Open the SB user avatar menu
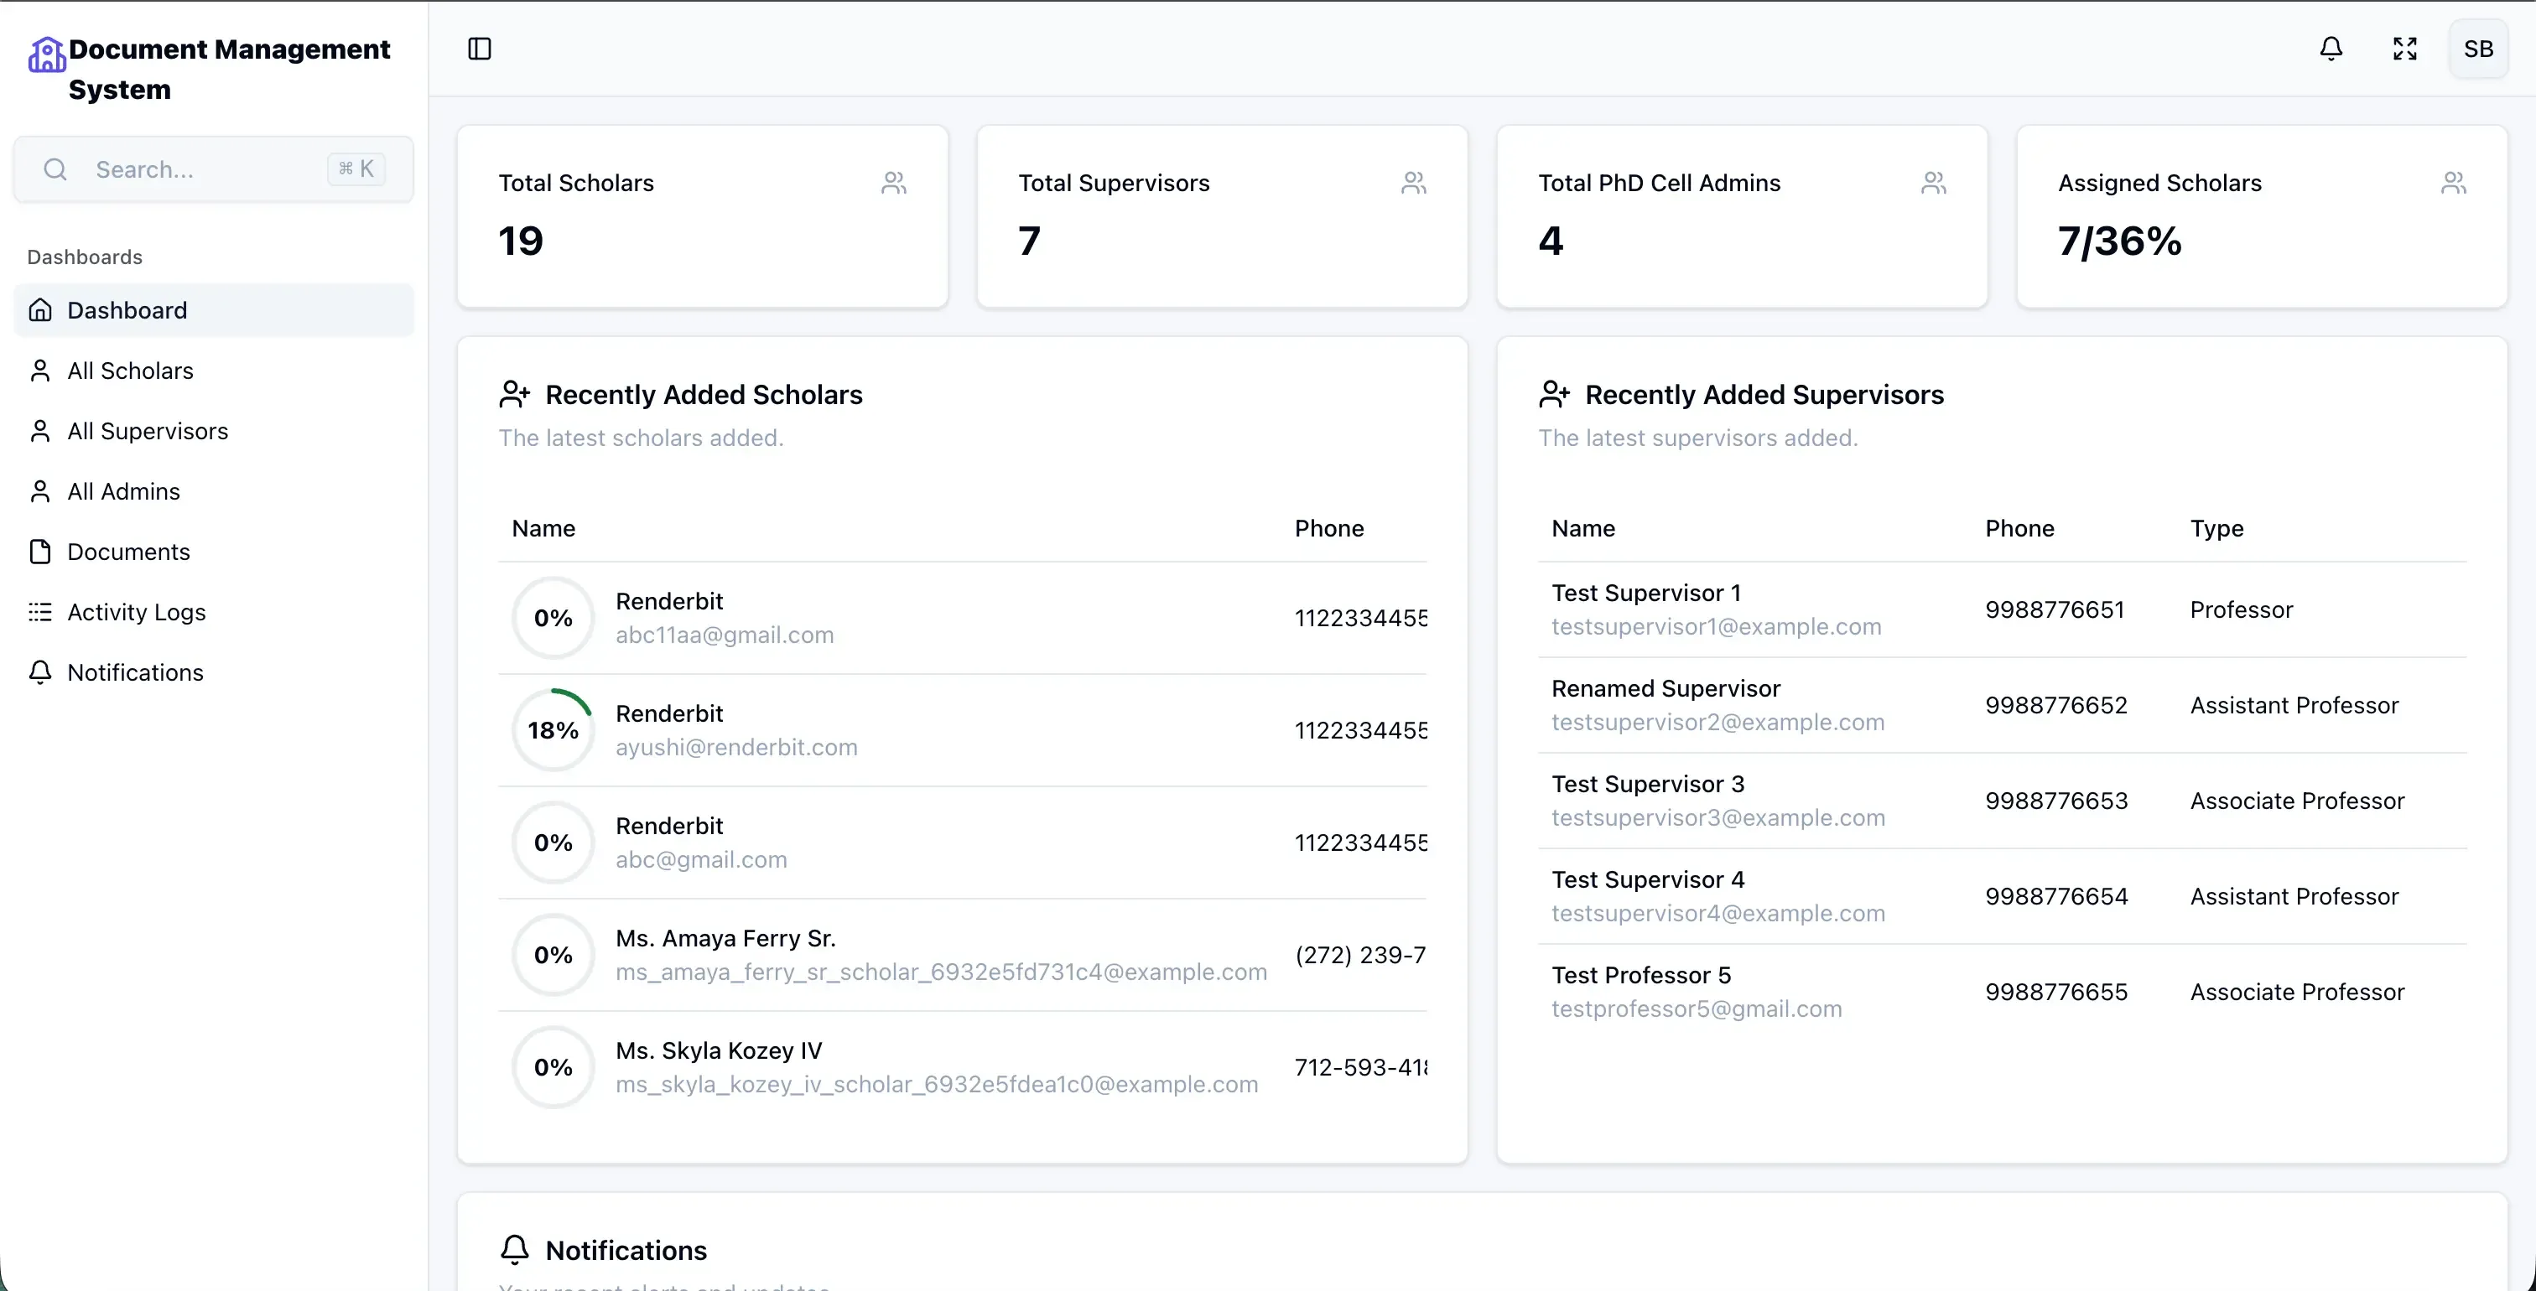 click(2478, 49)
